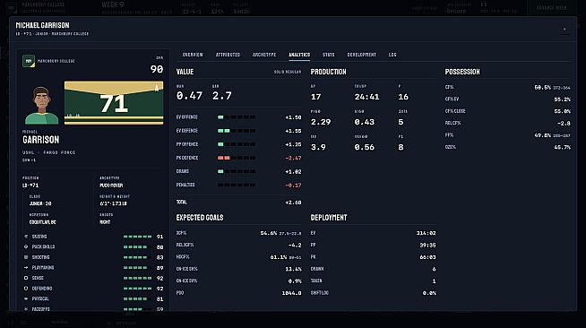Click Michael Garrison's player portrait

click(41, 106)
